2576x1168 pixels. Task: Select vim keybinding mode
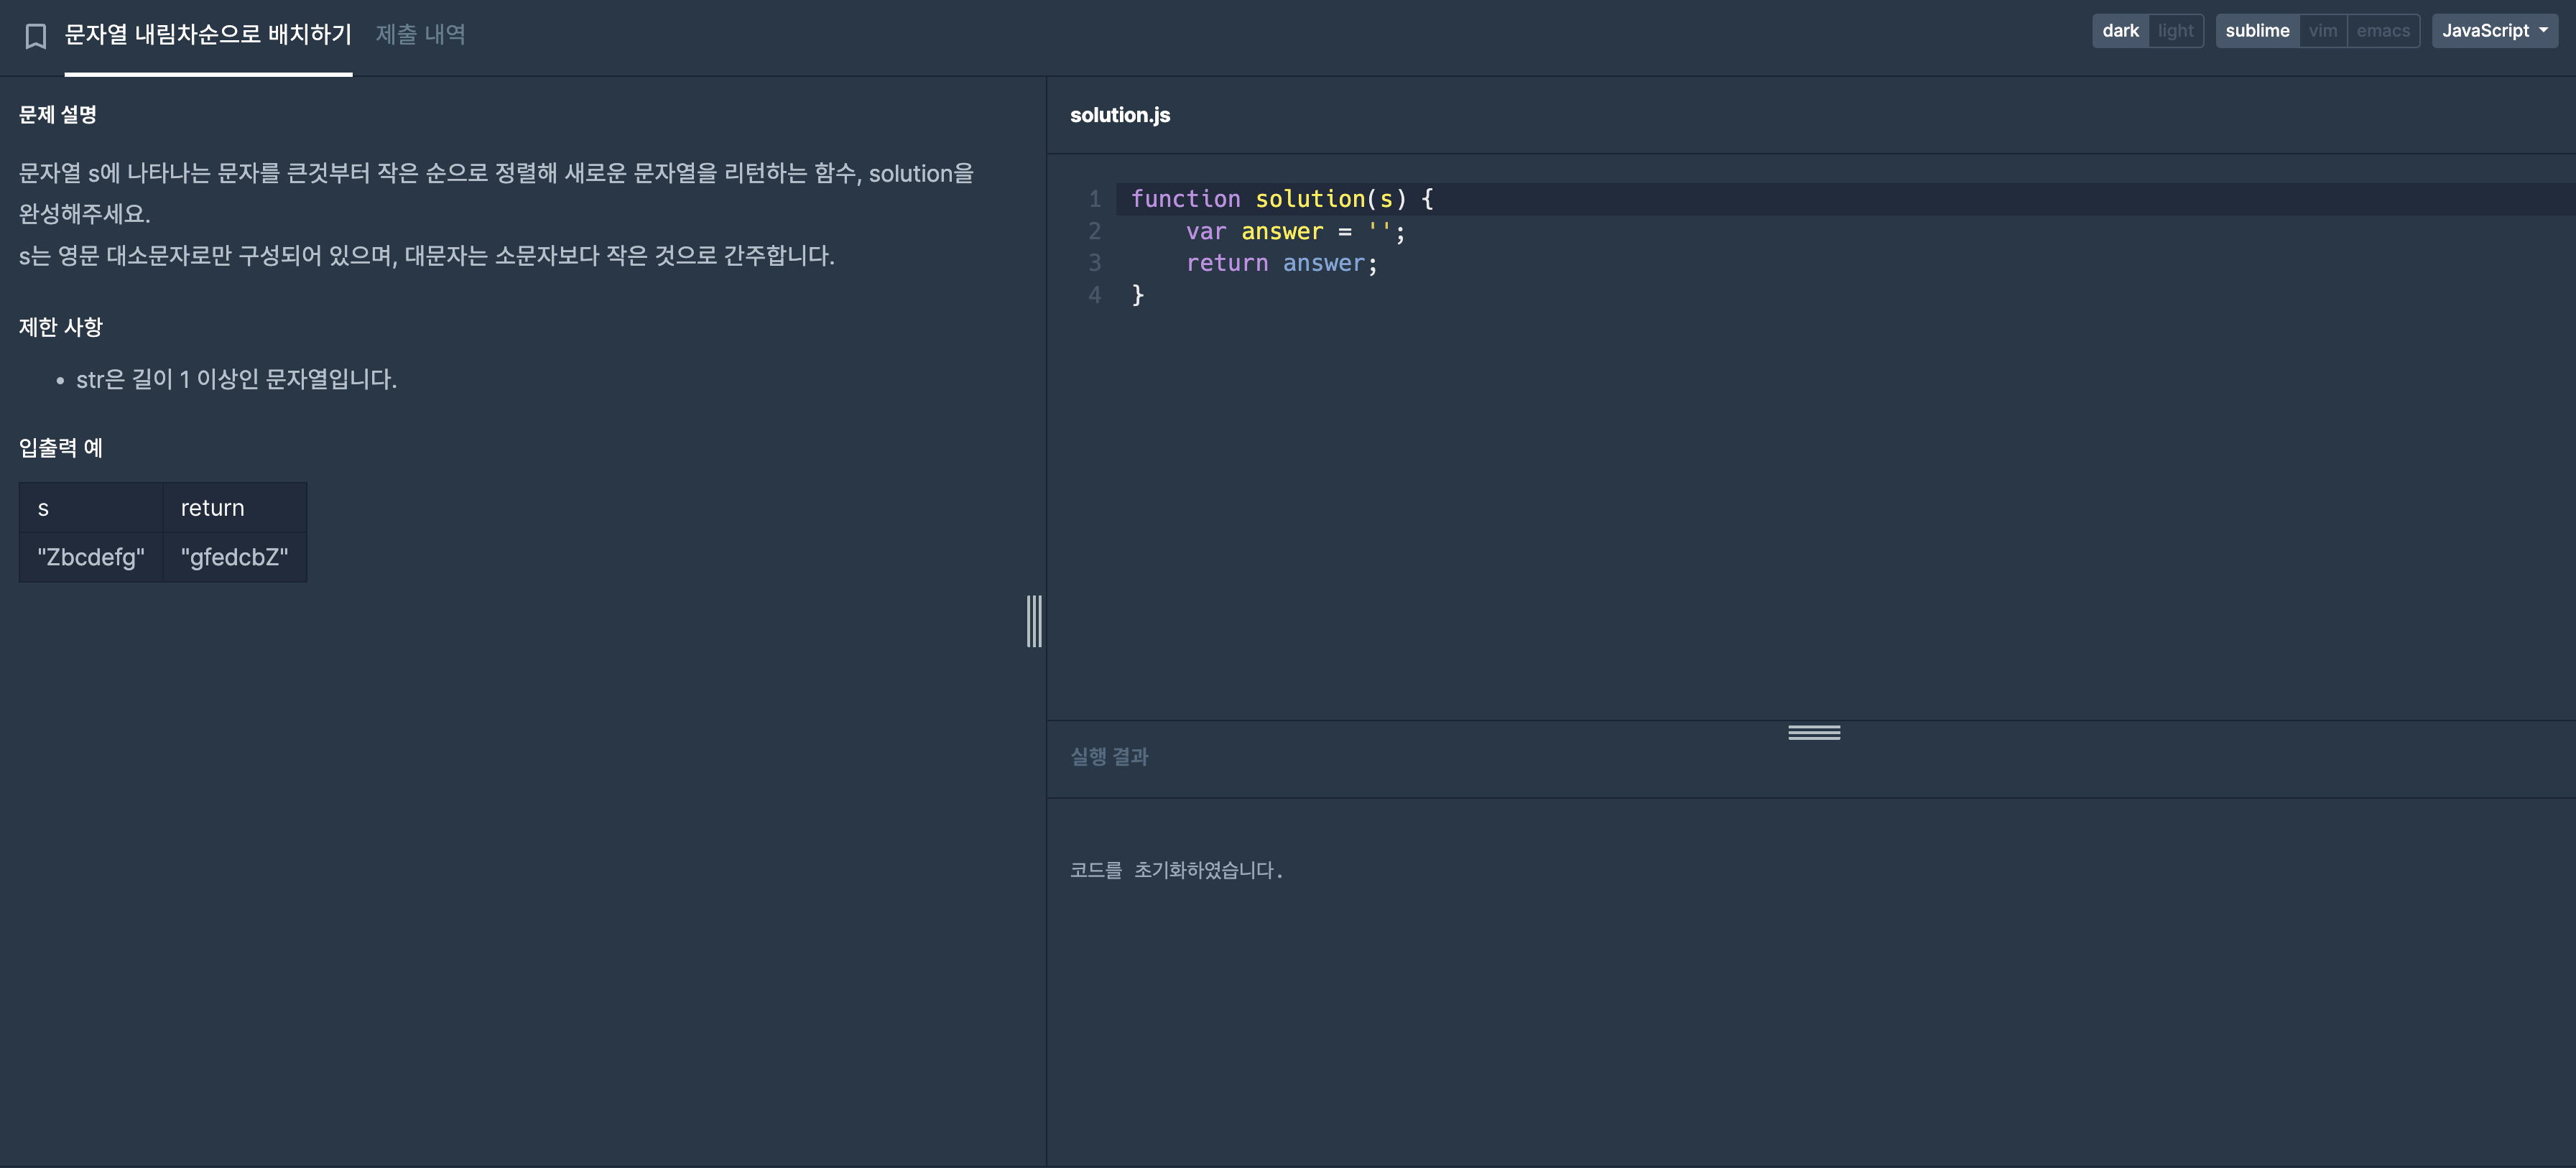point(2322,31)
